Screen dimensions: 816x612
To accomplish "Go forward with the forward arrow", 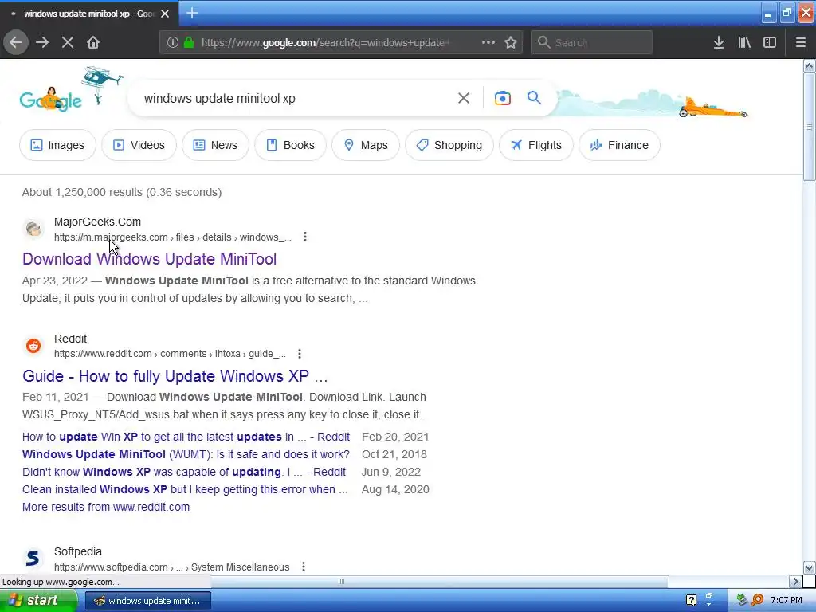I will [x=42, y=42].
